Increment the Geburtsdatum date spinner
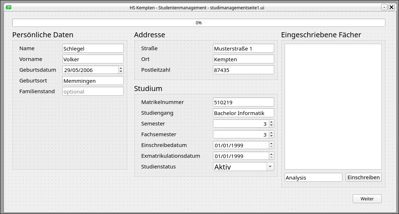 121,68
